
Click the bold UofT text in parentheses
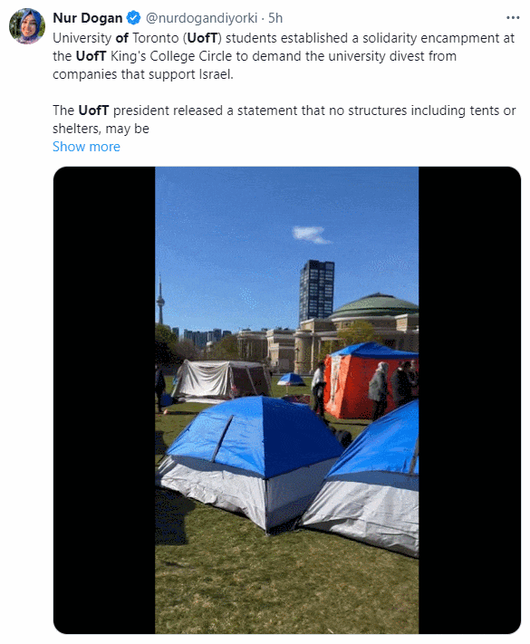pyautogui.click(x=202, y=38)
